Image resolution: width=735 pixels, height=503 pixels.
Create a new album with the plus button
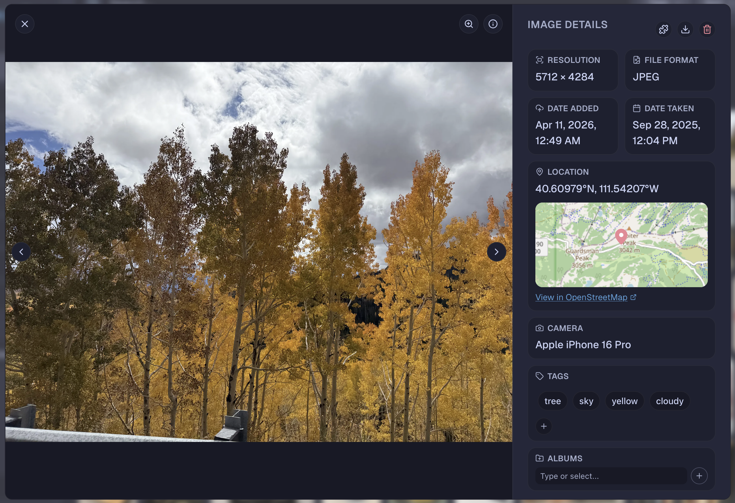pos(699,475)
